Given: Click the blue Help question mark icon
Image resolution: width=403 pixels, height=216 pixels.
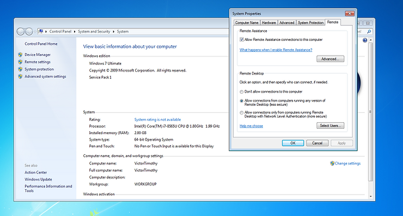Looking at the screenshot, I should pyautogui.click(x=365, y=40).
